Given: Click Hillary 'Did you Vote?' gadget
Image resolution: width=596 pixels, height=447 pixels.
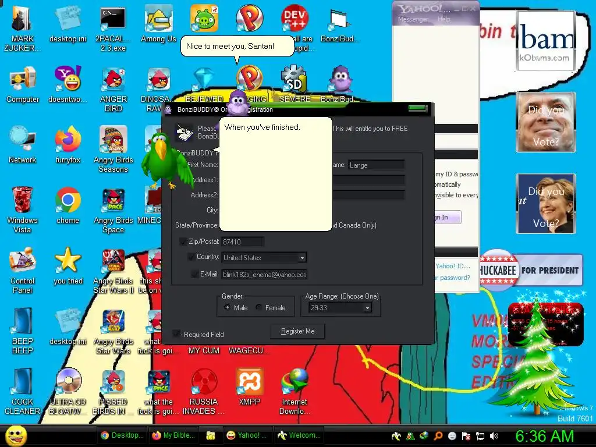Looking at the screenshot, I should click(546, 204).
